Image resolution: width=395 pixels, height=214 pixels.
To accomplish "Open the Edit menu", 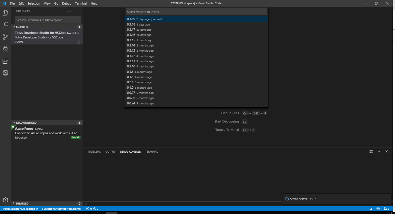I will (21, 3).
